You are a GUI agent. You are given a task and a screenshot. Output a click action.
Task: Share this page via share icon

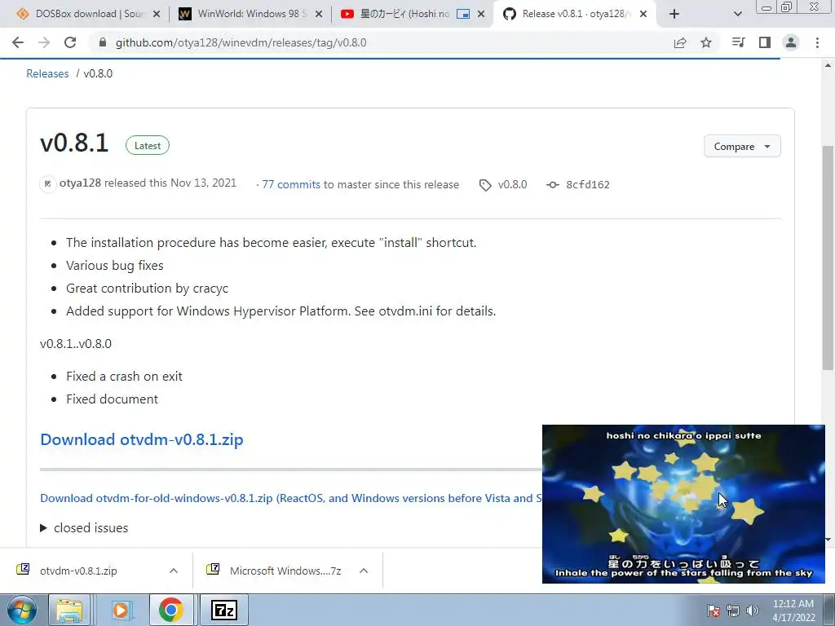[680, 42]
